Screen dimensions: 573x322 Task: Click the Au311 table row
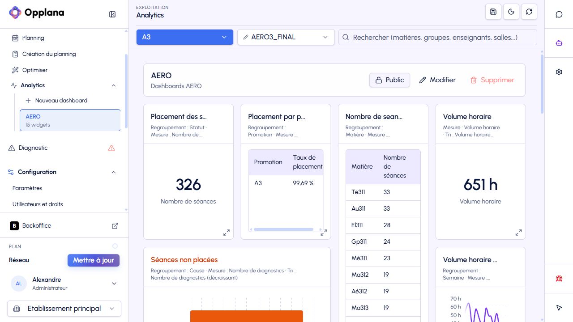tap(383, 209)
